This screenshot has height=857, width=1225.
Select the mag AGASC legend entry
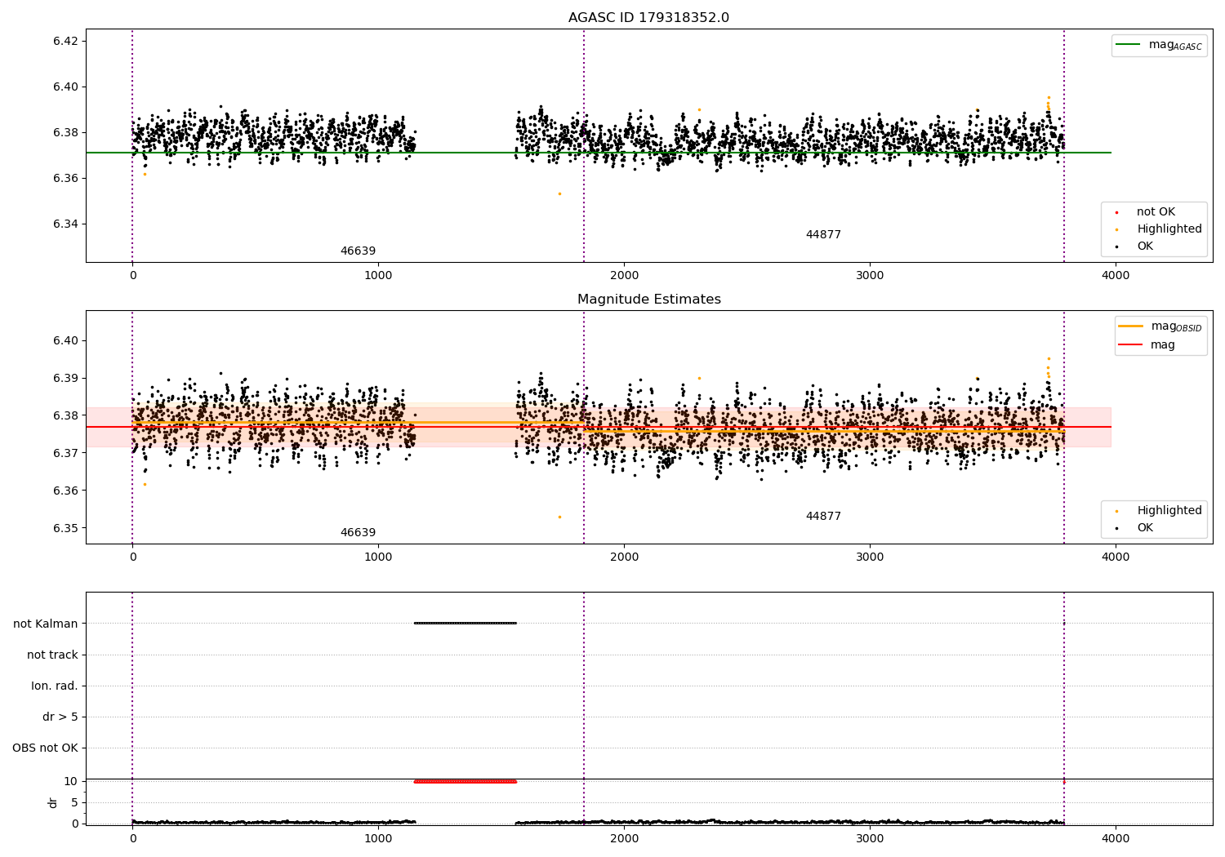[x=1159, y=45]
